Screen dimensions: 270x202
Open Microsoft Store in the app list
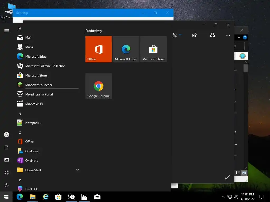click(x=47, y=75)
